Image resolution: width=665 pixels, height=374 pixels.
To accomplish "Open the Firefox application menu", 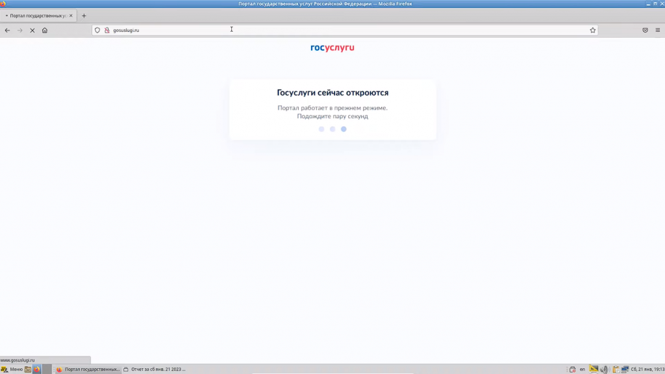I will (x=658, y=30).
